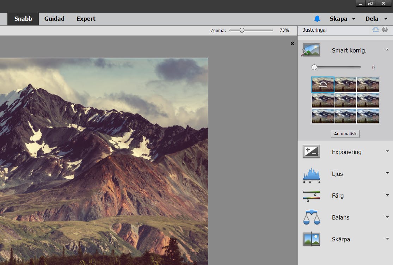Select the bottom-right Smart korrig. preview thumbnail
The height and width of the screenshot is (265, 393).
tap(368, 116)
